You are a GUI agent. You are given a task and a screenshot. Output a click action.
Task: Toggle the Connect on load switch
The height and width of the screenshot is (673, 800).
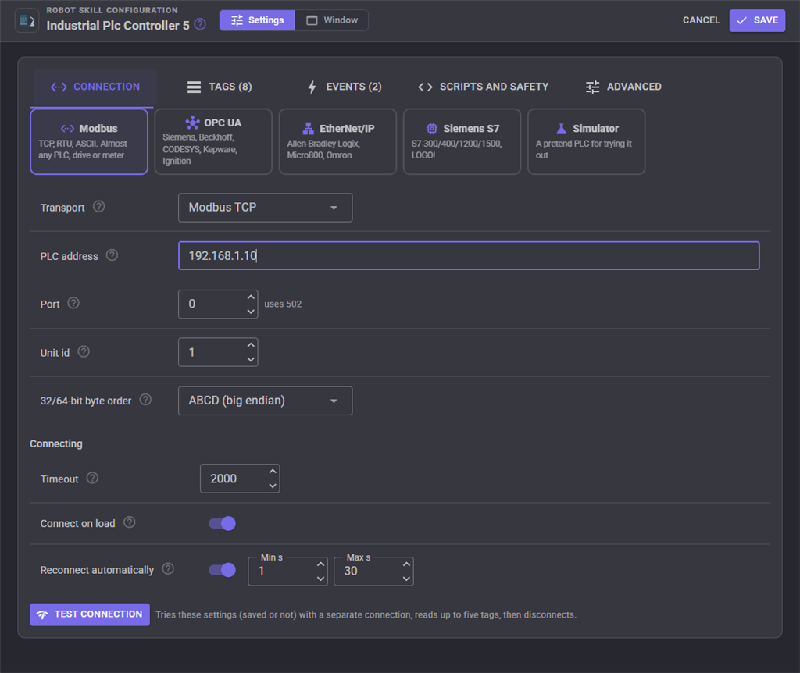pos(223,524)
